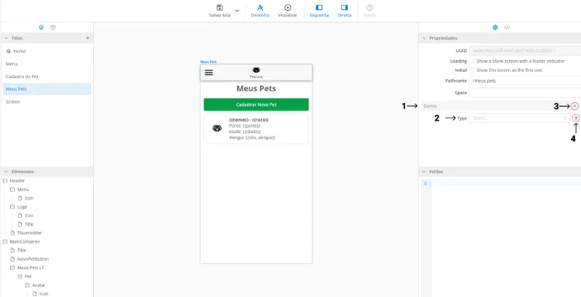This screenshot has width=581, height=297.
Task: Add a new screen with Telas plus
Action: pos(88,38)
